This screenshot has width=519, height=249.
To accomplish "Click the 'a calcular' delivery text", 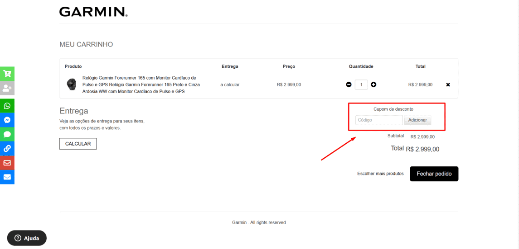I will [x=230, y=85].
